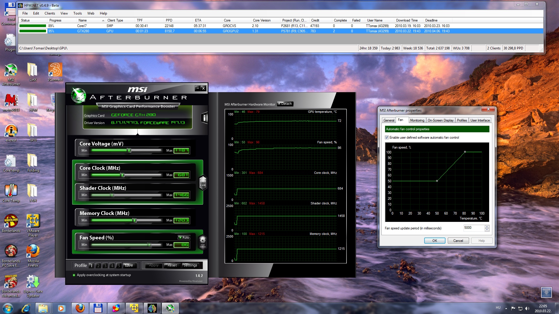
Task: Open the Folding folder icon
Action: point(33,163)
